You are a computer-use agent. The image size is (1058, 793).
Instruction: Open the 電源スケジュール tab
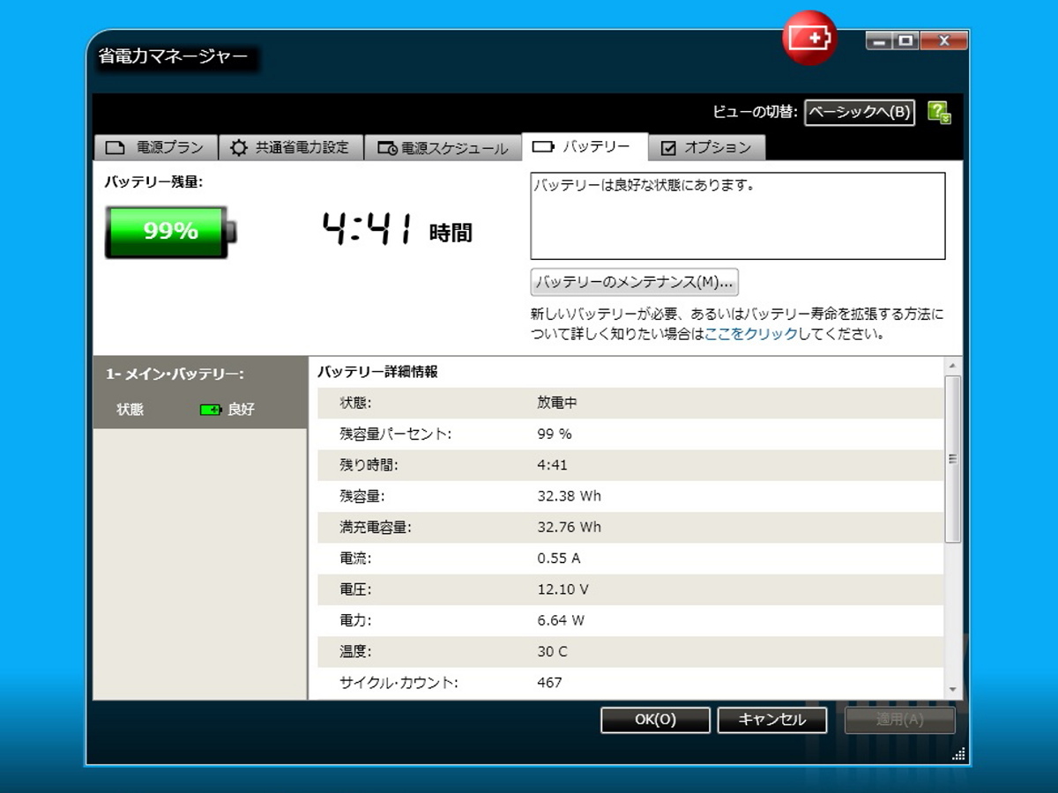(x=443, y=148)
